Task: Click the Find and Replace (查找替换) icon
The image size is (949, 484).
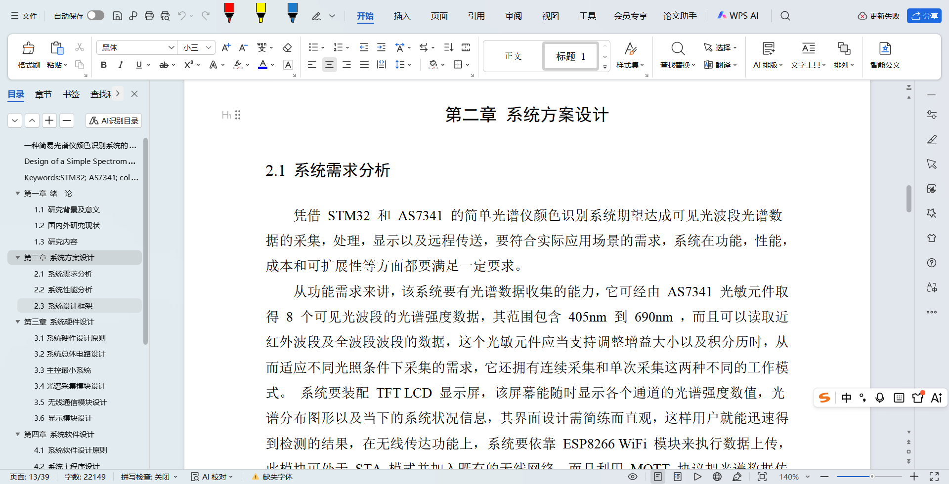Action: (x=678, y=48)
